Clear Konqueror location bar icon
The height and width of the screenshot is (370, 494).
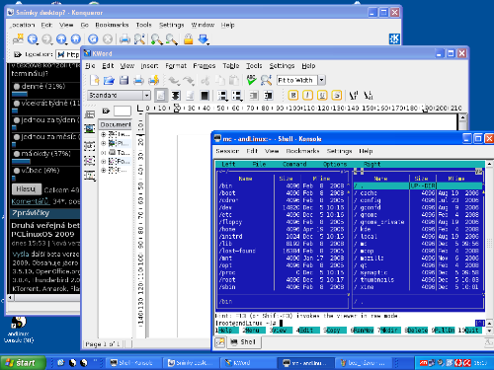(x=18, y=54)
